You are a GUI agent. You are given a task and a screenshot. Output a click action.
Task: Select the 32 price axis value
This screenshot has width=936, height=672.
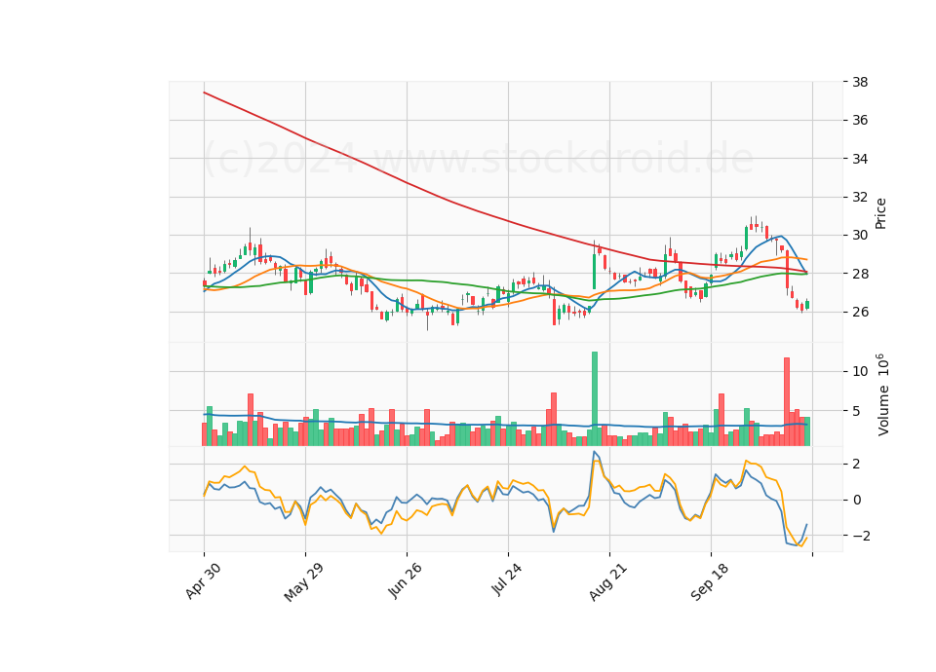click(860, 197)
